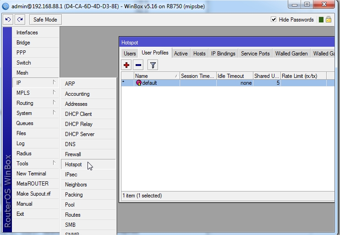Image resolution: width=340 pixels, height=235 pixels.
Task: Click Shared Users column header
Action: point(267,76)
